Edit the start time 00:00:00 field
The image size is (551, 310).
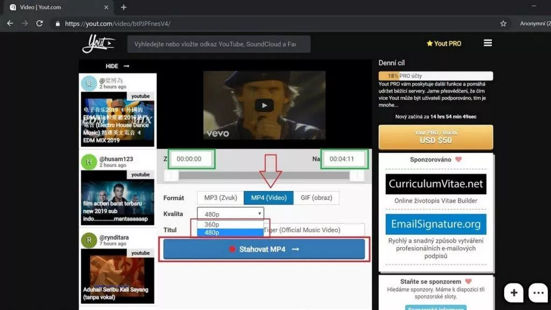(192, 159)
